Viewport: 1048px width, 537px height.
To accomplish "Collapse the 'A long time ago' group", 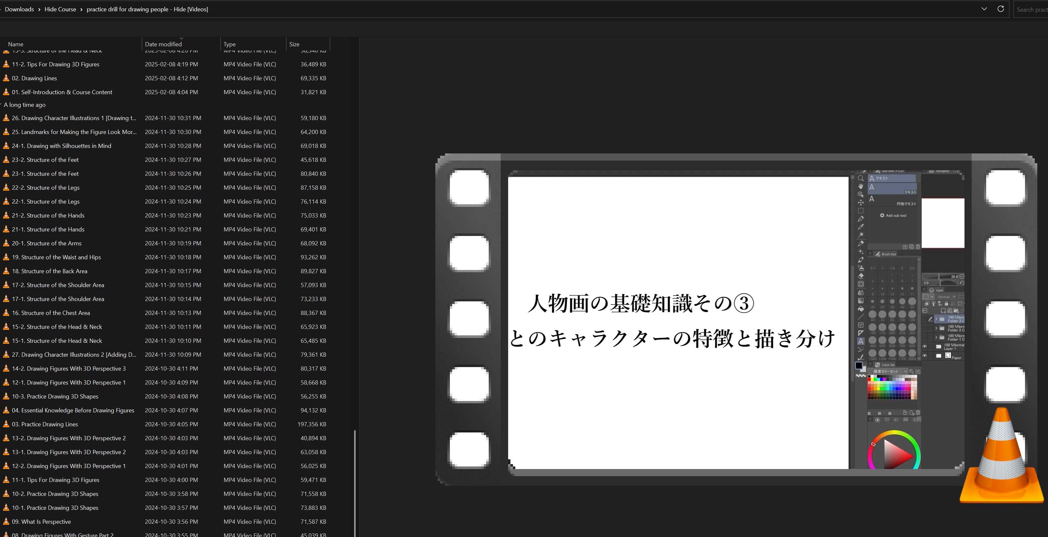I will click(x=1, y=105).
